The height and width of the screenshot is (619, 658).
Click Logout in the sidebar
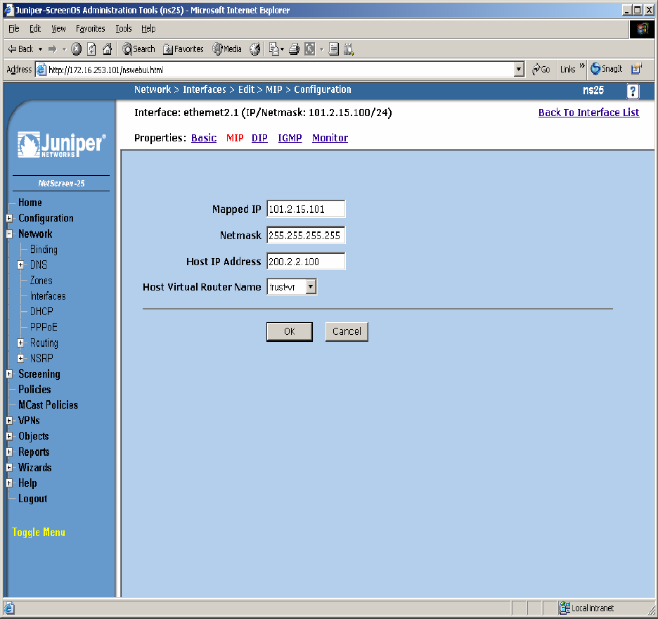(x=33, y=499)
